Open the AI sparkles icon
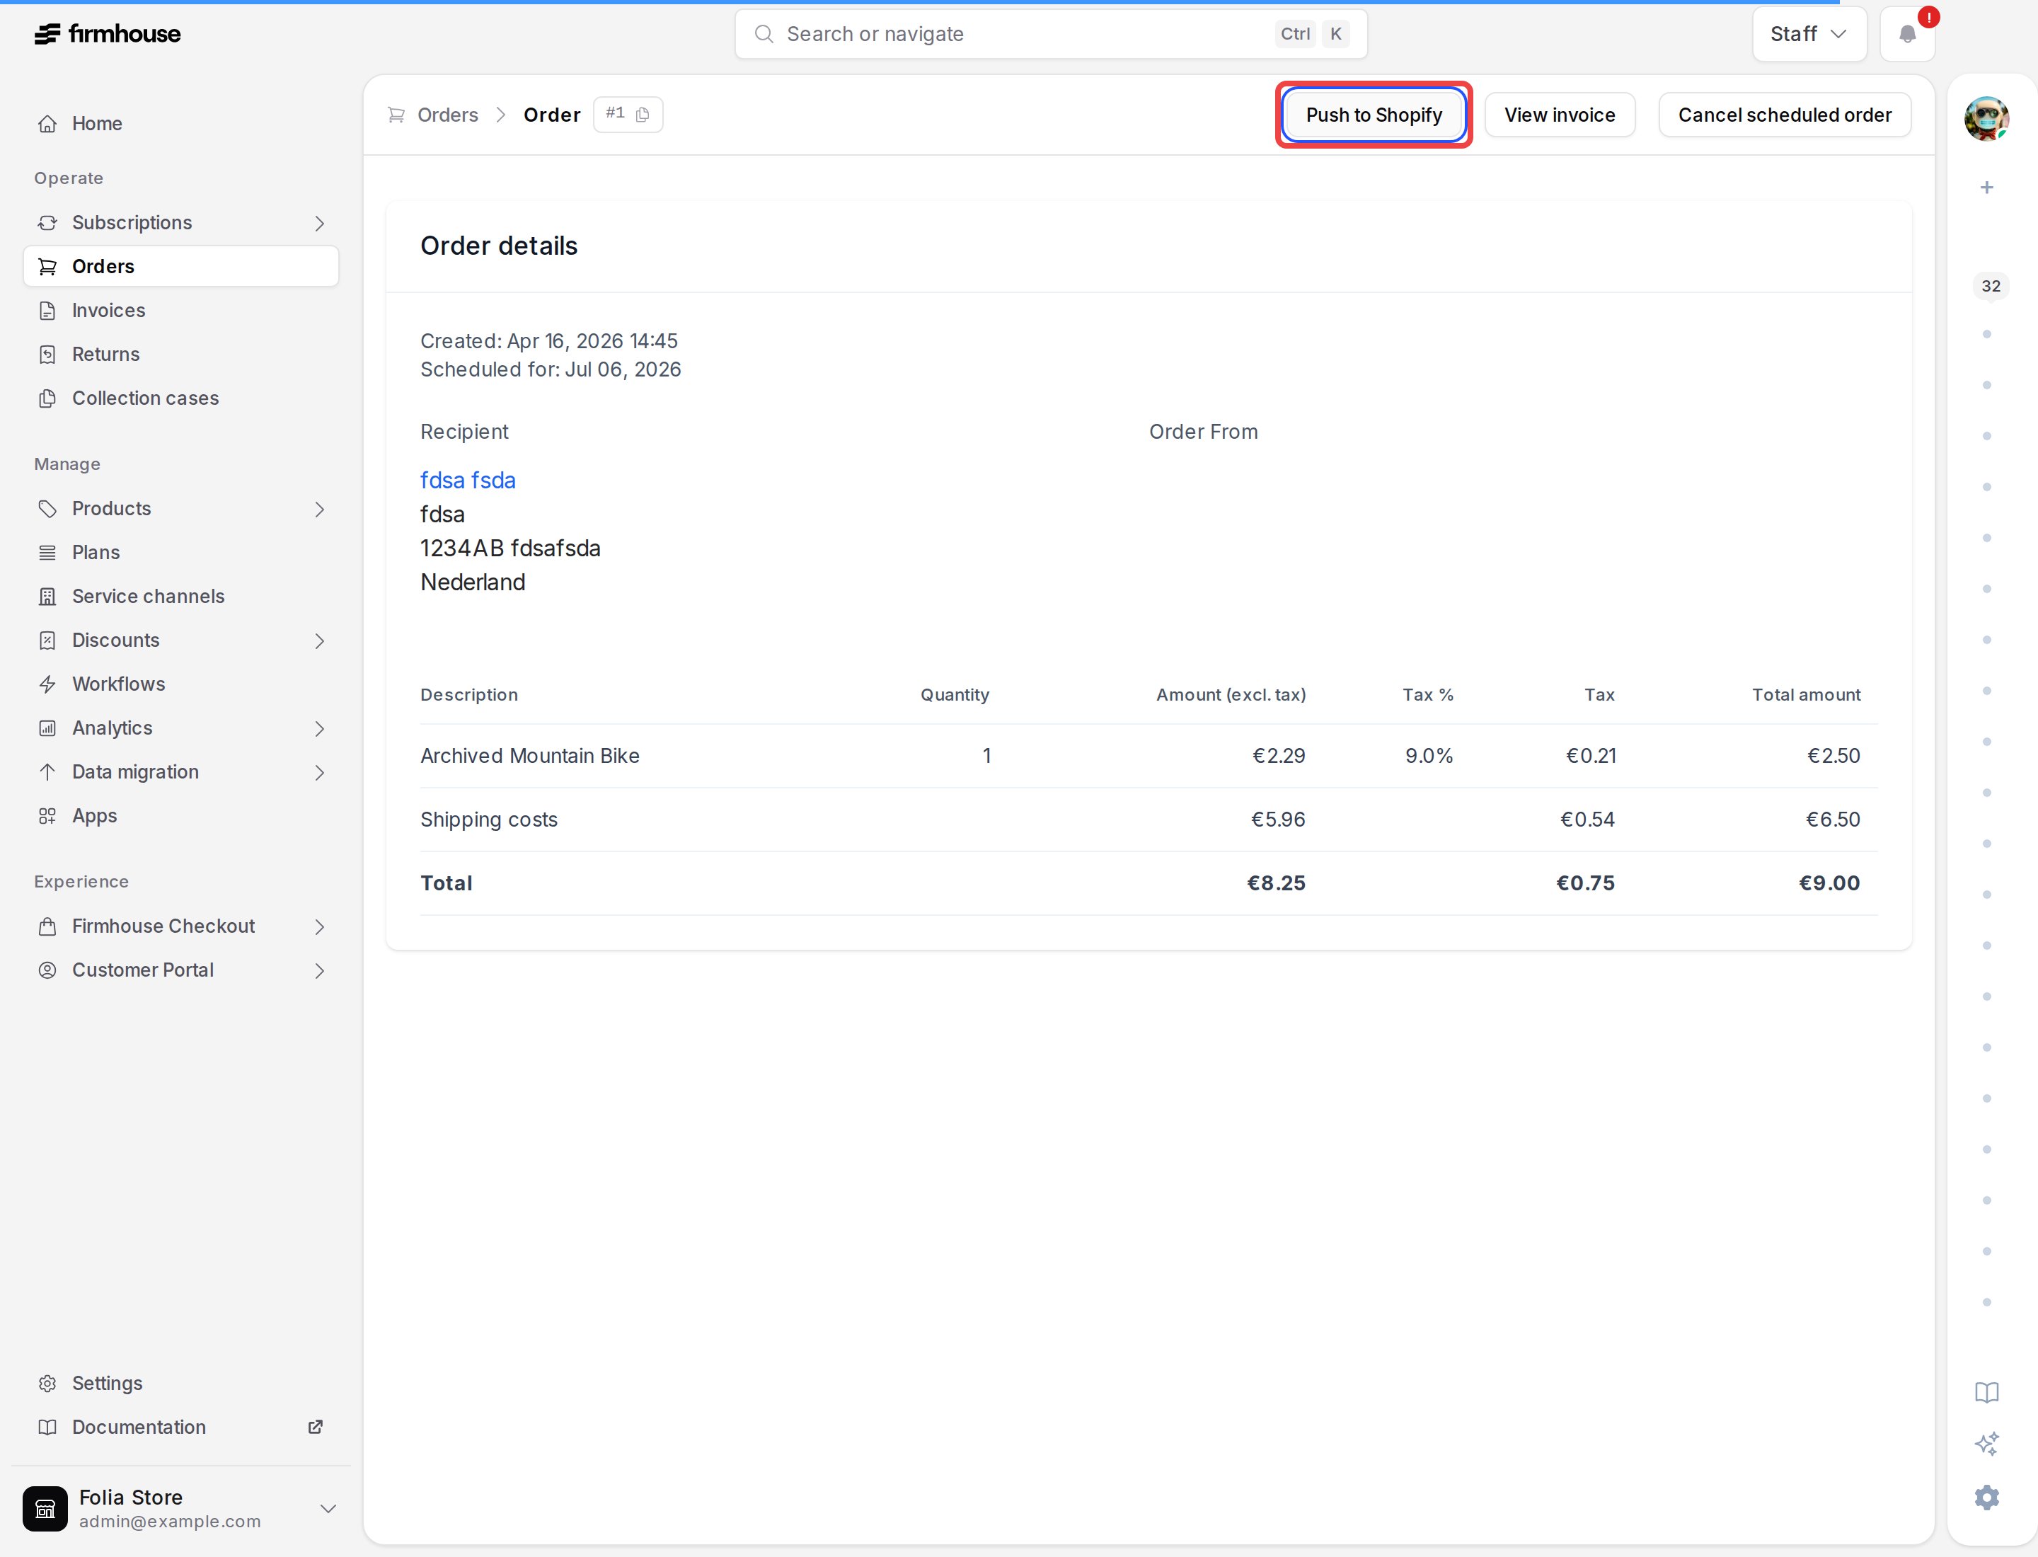Viewport: 2038px width, 1557px height. [x=1986, y=1444]
